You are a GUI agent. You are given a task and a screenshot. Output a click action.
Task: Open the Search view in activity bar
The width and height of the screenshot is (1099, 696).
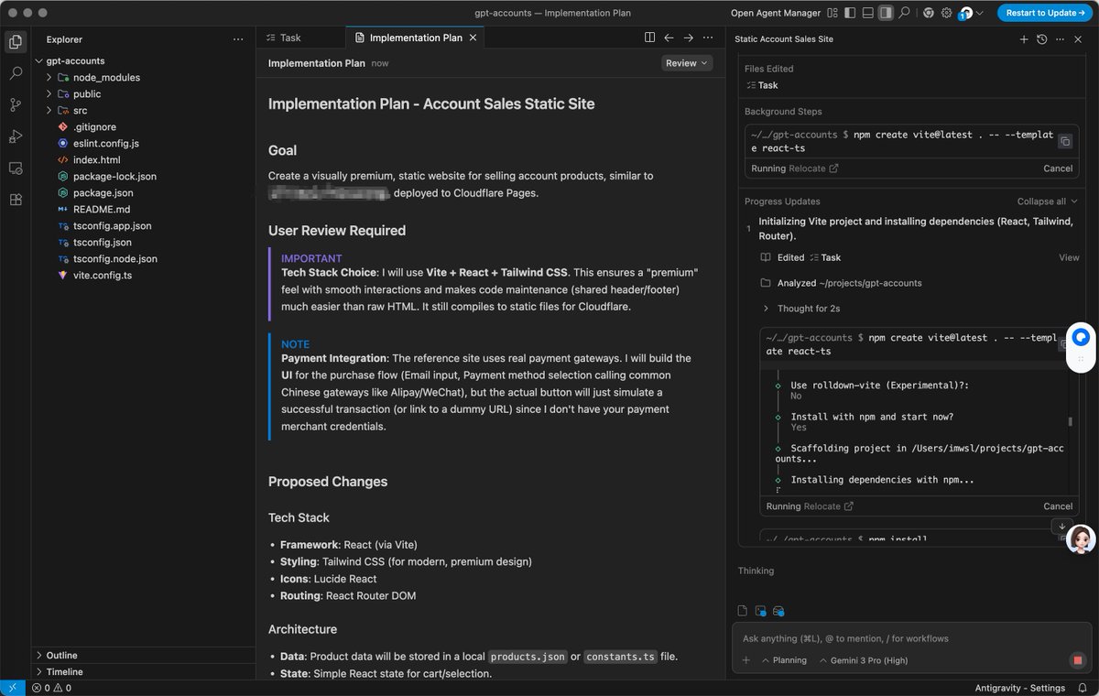pos(16,73)
